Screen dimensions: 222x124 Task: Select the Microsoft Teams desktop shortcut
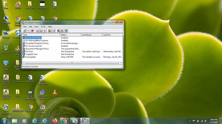(42, 94)
